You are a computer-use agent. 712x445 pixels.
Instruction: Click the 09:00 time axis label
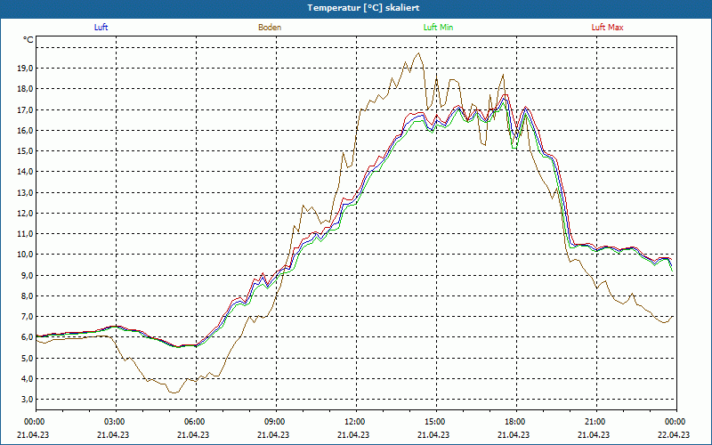point(275,422)
